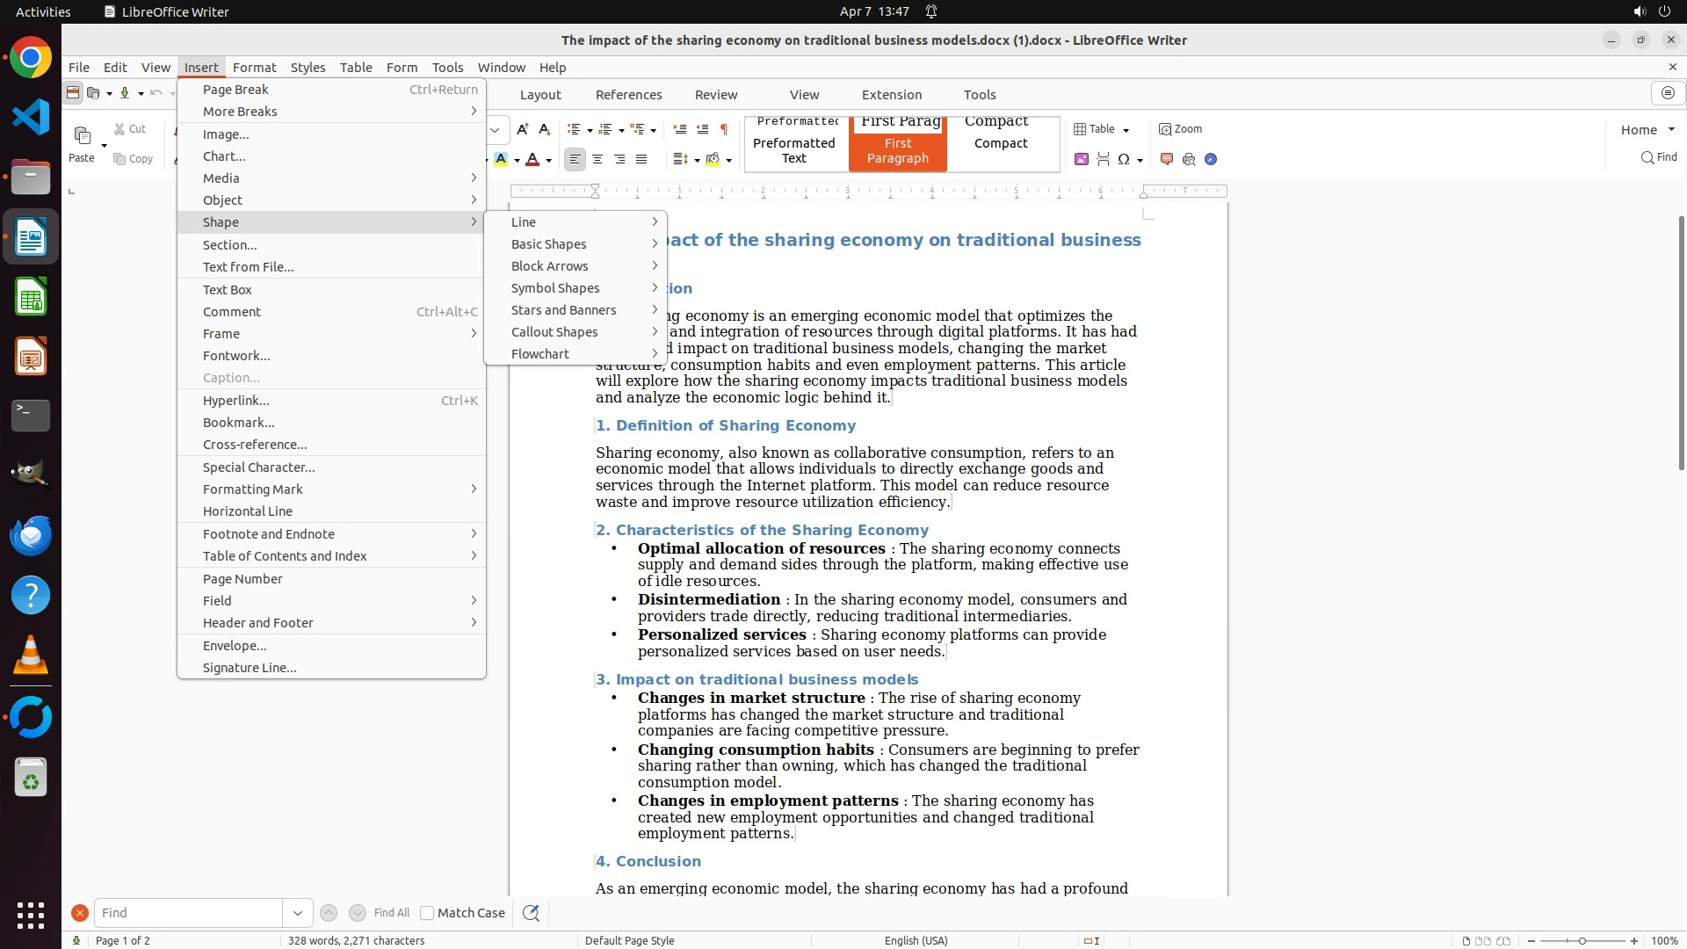The image size is (1687, 949).
Task: Toggle formatting marks (pilcrow) icon
Action: click(x=724, y=129)
